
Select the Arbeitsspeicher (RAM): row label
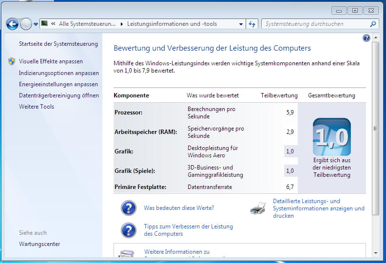click(146, 132)
